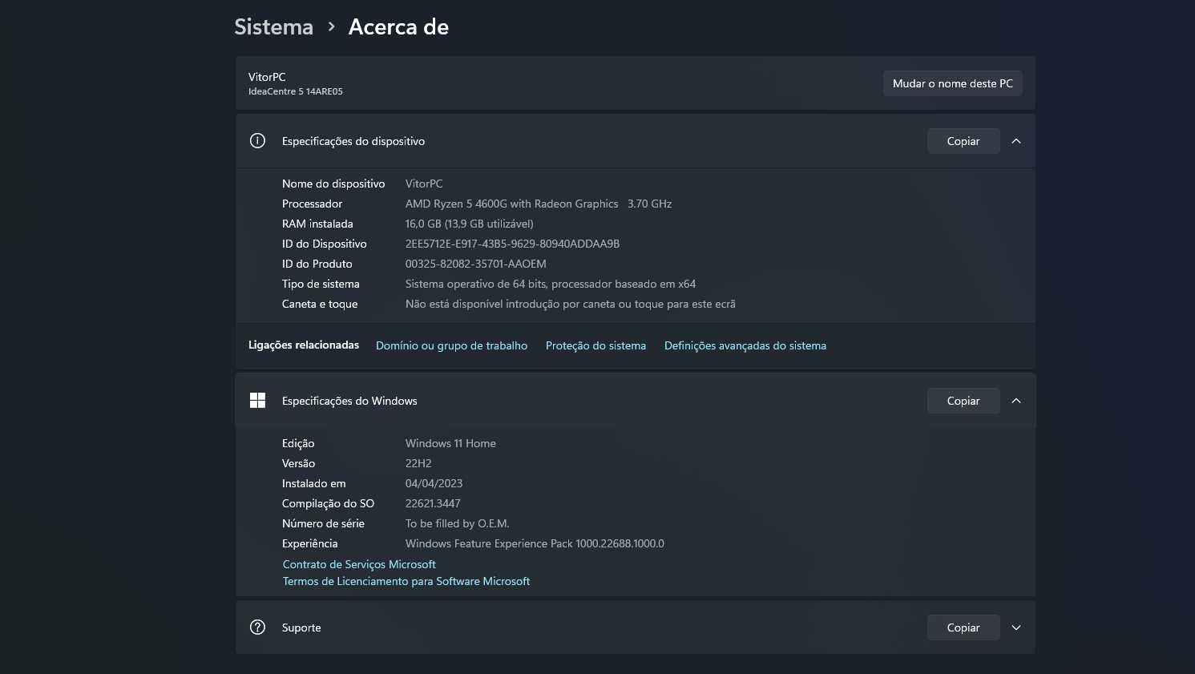Click the Suporte heading text
1195x674 pixels.
pos(301,628)
